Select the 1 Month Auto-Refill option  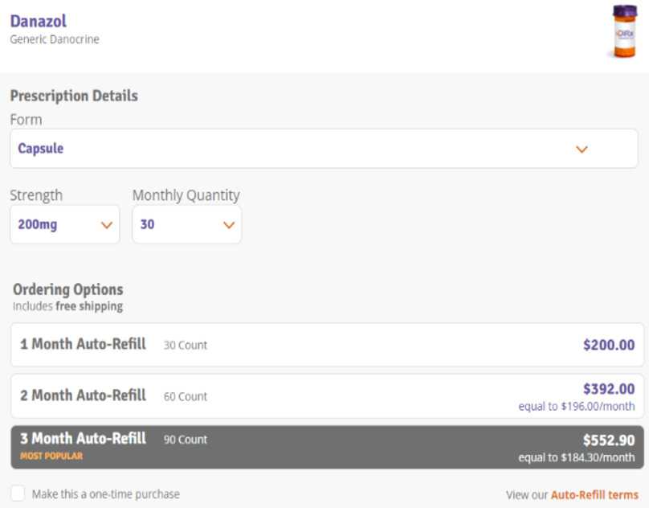[326, 345]
